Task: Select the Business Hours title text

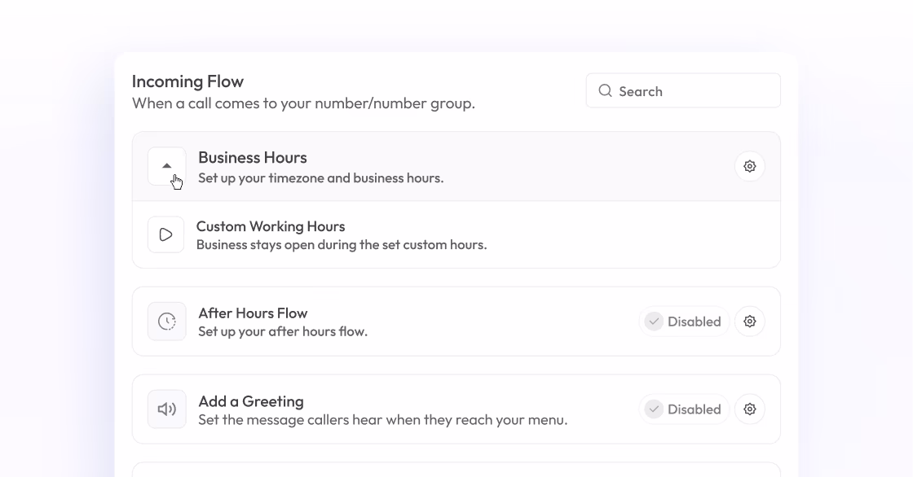Action: click(x=252, y=158)
